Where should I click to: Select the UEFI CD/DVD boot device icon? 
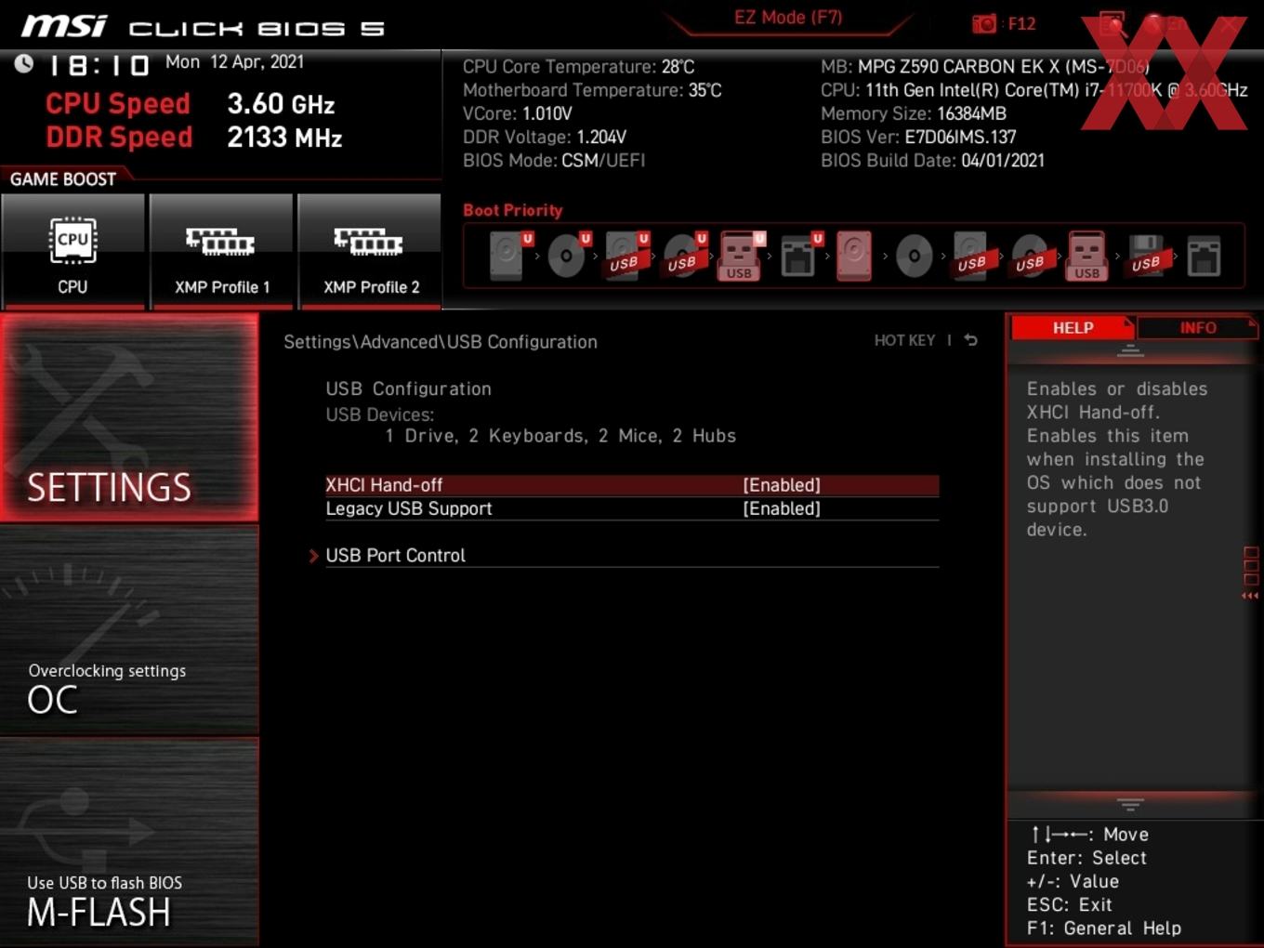click(x=568, y=256)
